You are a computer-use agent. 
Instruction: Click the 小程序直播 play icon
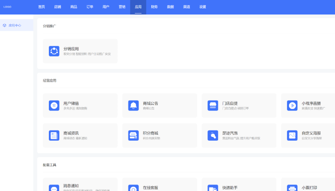click(x=292, y=105)
